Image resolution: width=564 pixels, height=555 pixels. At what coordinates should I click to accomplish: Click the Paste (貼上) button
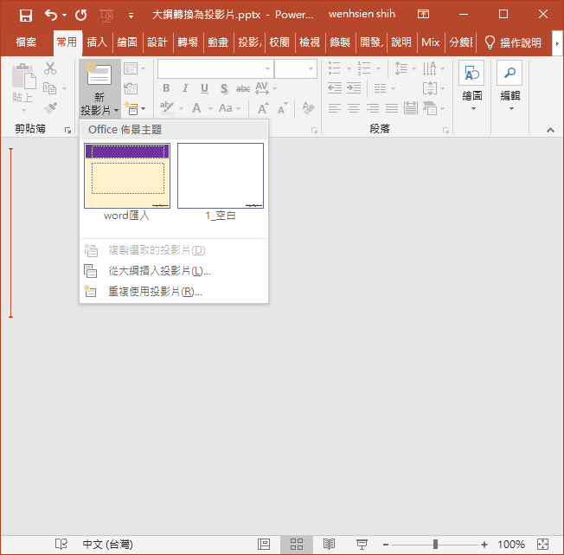pyautogui.click(x=23, y=83)
